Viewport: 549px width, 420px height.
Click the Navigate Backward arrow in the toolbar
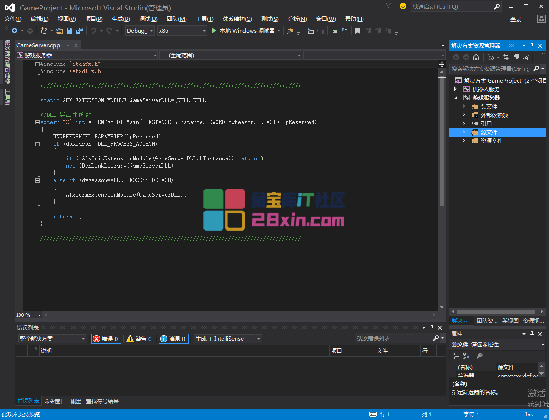coord(15,30)
